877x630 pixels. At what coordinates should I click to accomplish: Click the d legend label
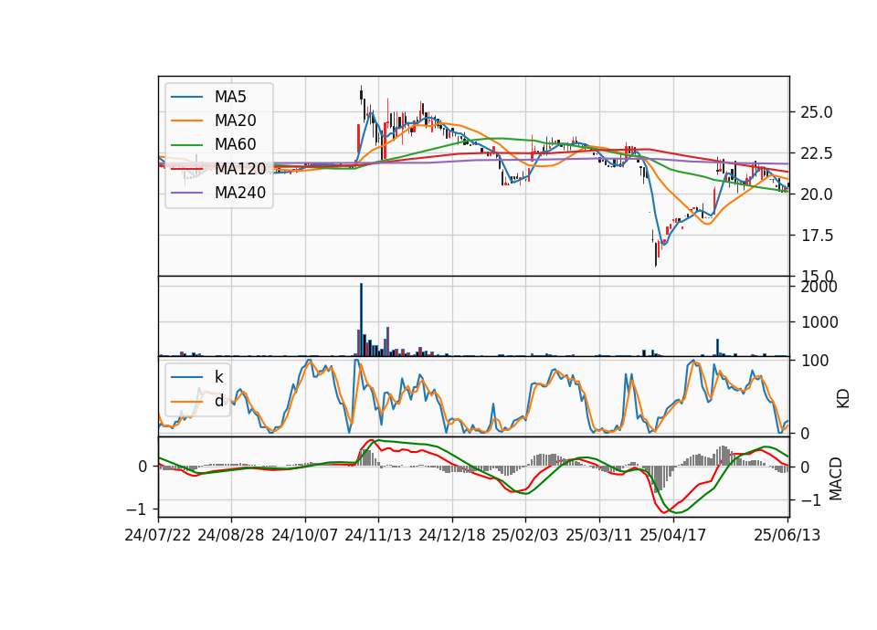pyautogui.click(x=219, y=400)
